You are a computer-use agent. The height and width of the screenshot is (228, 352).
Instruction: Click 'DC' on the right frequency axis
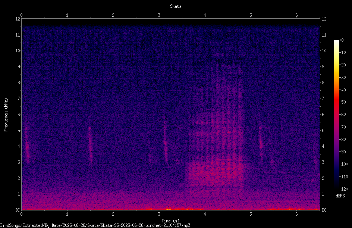tap(324, 210)
